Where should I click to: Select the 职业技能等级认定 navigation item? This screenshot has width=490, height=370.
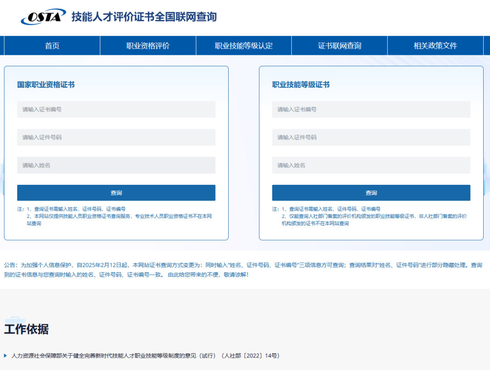click(244, 46)
